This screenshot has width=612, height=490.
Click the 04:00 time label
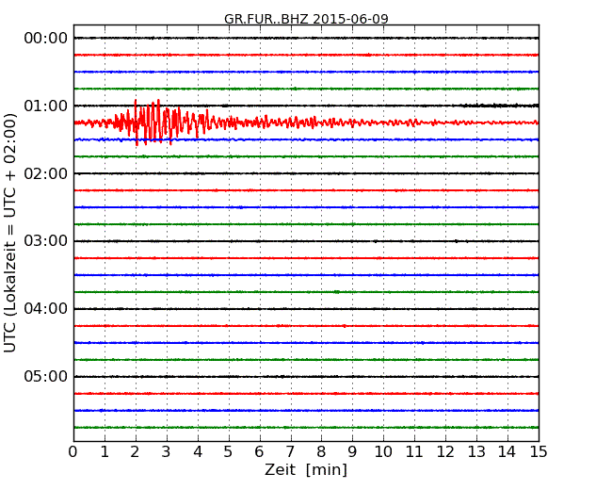[46, 309]
